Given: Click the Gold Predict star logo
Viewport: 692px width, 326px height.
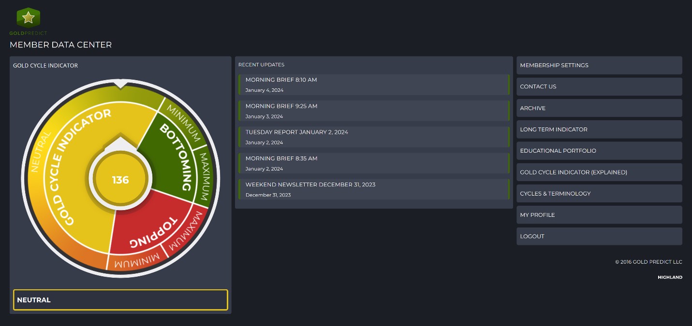Looking at the screenshot, I should [x=28, y=18].
